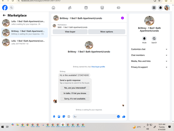The height and width of the screenshot is (131, 174).
Task: Open the Windows action center icon
Action: (x=169, y=127)
